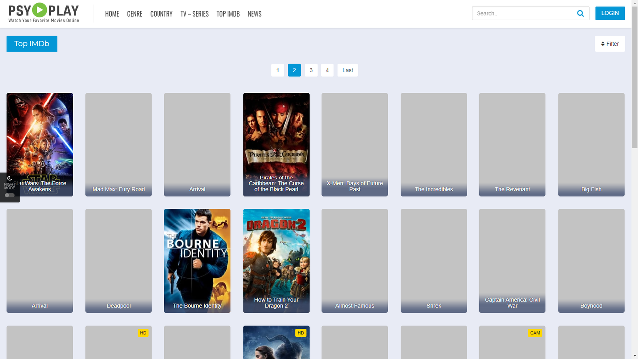Image resolution: width=638 pixels, height=359 pixels.
Task: Click the PsyPlay logo
Action: (x=43, y=13)
